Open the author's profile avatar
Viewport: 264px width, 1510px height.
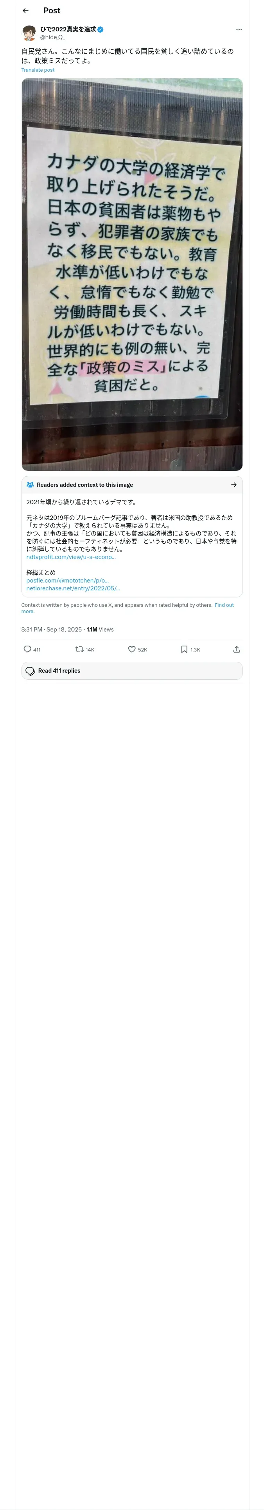click(x=29, y=33)
